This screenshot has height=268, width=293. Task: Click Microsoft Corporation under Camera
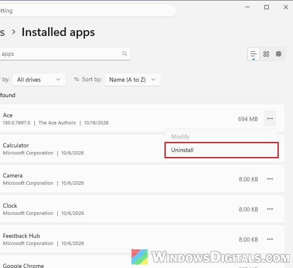pyautogui.click(x=28, y=183)
